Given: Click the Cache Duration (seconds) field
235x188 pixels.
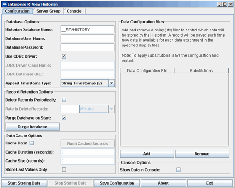Looking at the screenshot, I should [x=87, y=152].
